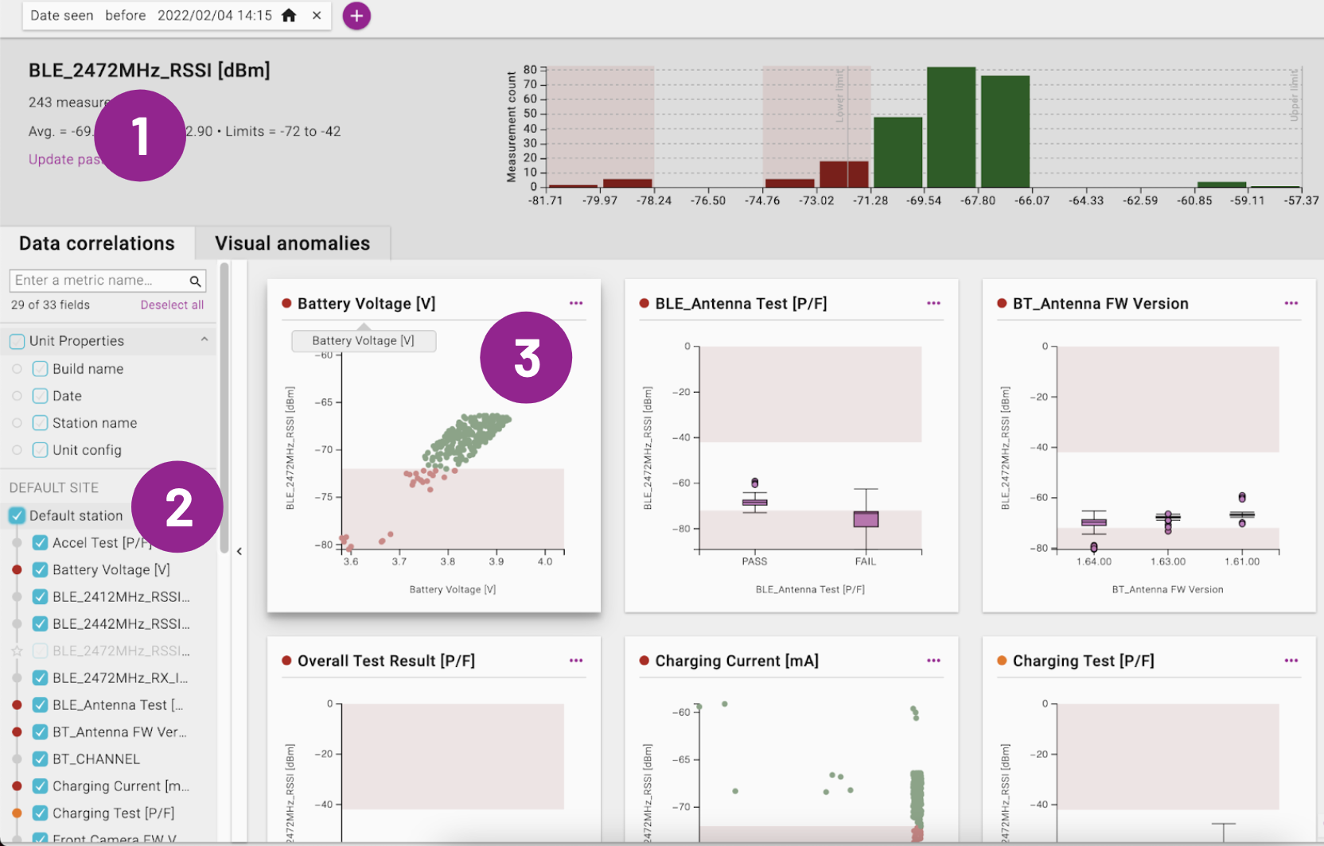Remove the Date seen filter with X
Screen dimensions: 1324x846
(317, 16)
